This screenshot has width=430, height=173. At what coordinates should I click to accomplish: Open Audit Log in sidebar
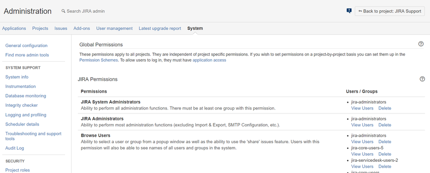(15, 148)
